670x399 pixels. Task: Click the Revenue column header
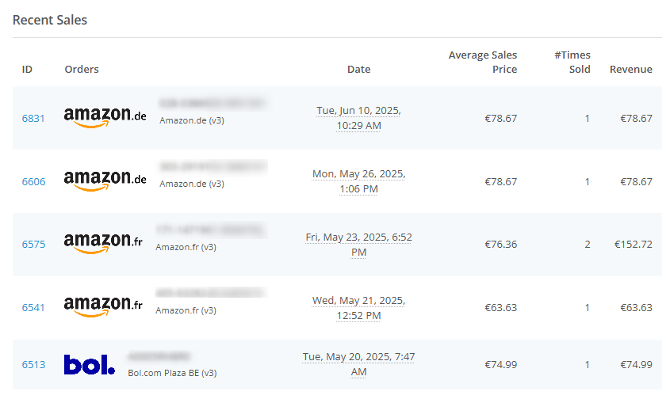630,69
